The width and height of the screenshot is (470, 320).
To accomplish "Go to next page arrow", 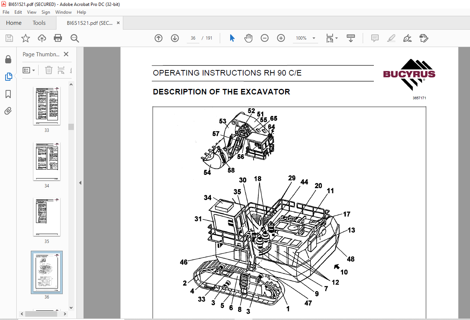I will tap(175, 38).
